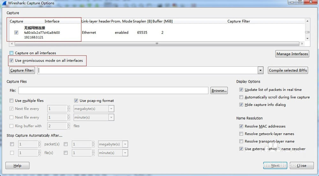Uncheck the wireless interface capture checkbox
Screen dimensions: 319x176
pyautogui.click(x=16, y=33)
